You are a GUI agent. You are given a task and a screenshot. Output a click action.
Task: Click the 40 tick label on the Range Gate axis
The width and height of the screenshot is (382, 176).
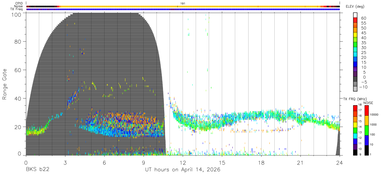pyautogui.click(x=18, y=98)
